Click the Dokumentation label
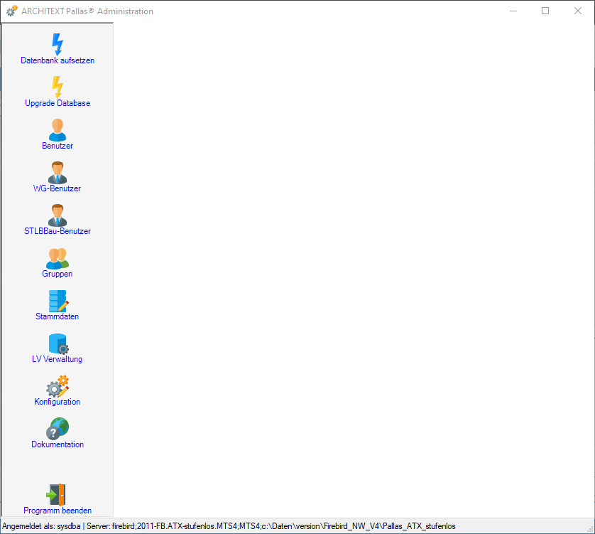595x534 pixels. pos(58,444)
